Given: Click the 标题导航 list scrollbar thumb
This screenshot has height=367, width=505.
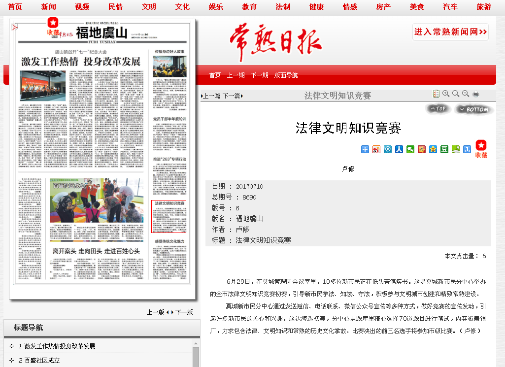Looking at the screenshot, I should point(196,357).
